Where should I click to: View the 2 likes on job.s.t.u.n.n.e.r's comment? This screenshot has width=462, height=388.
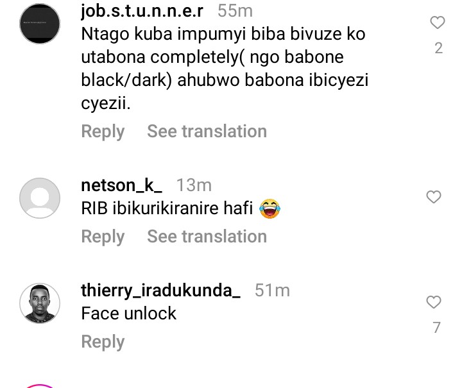[438, 48]
